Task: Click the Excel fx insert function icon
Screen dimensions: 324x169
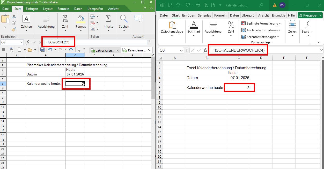Action: point(205,50)
